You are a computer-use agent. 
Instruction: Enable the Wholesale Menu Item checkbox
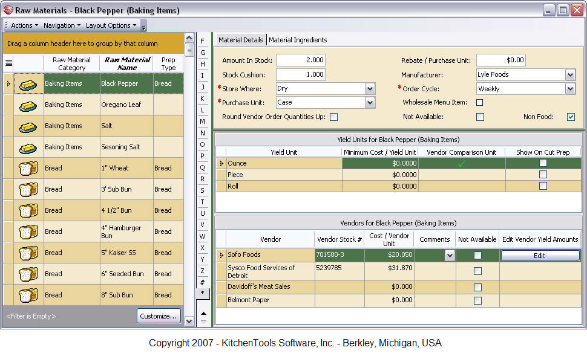[479, 103]
